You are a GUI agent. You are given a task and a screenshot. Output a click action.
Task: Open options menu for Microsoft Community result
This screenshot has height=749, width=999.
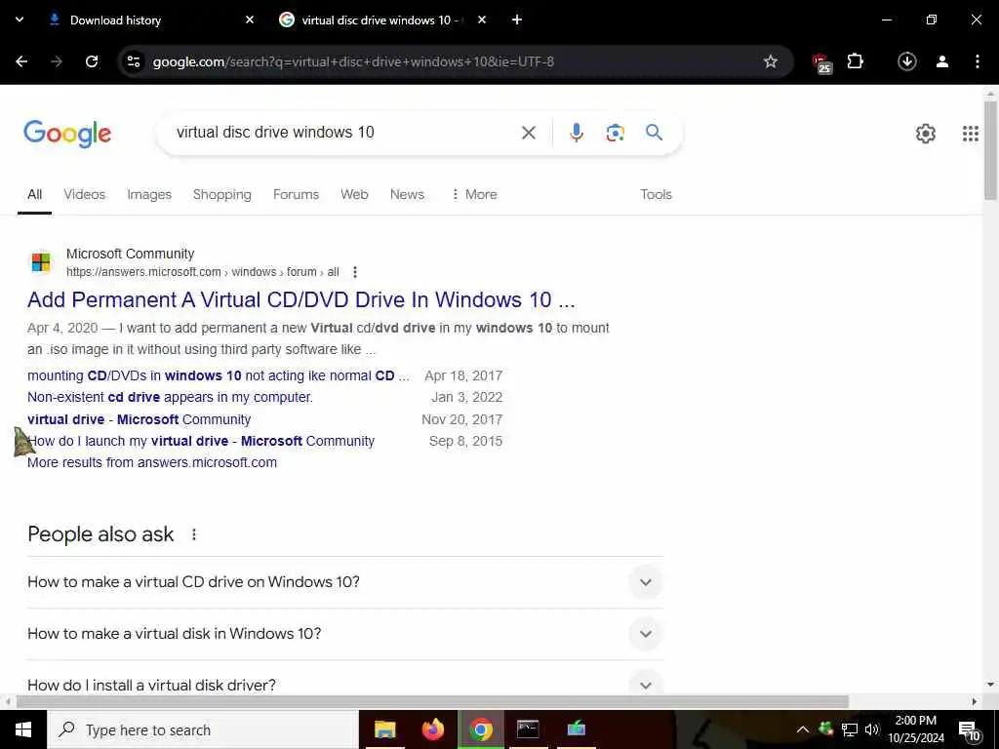point(355,272)
